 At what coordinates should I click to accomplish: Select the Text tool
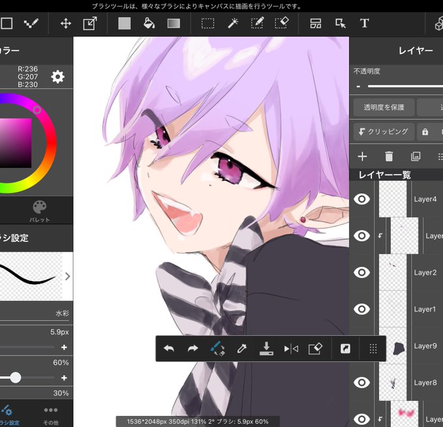pos(364,23)
